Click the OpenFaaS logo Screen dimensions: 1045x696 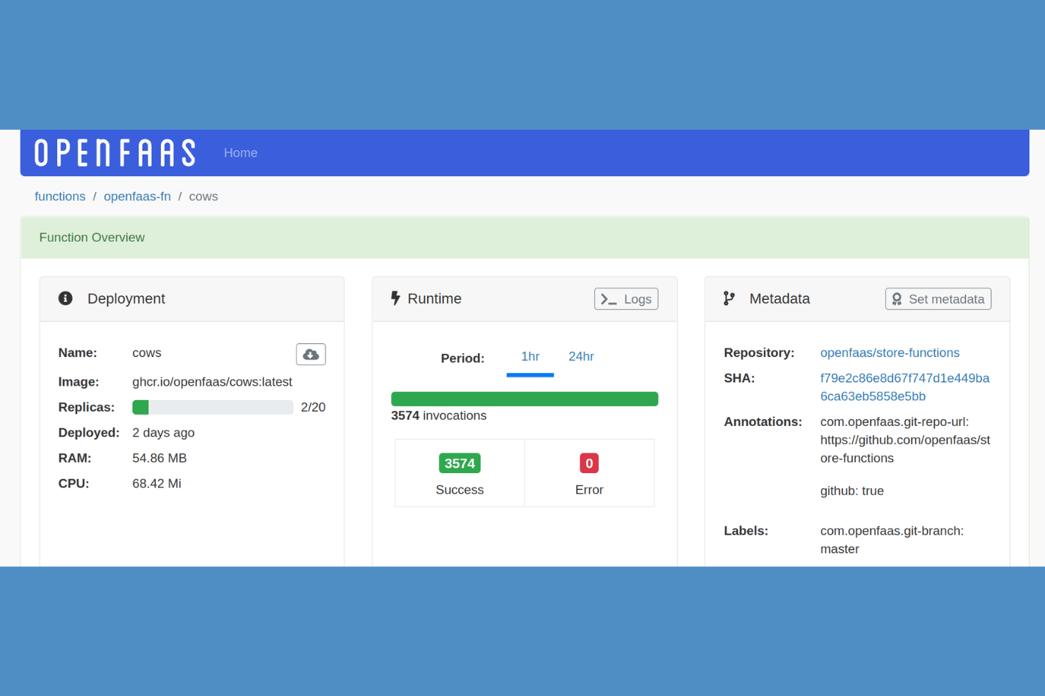pyautogui.click(x=115, y=153)
